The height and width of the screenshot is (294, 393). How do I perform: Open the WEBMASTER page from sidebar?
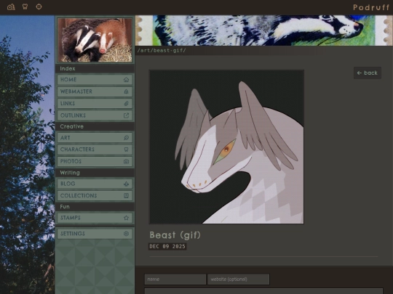(95, 91)
